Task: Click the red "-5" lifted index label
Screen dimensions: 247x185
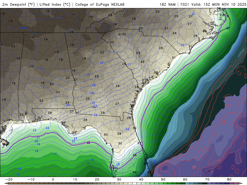Action: tap(218, 160)
